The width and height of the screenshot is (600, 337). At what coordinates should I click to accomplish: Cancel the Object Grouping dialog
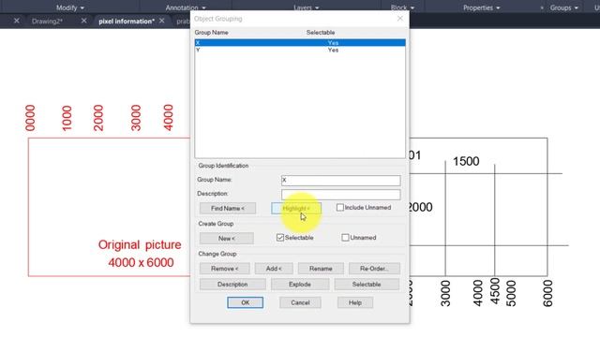click(300, 302)
